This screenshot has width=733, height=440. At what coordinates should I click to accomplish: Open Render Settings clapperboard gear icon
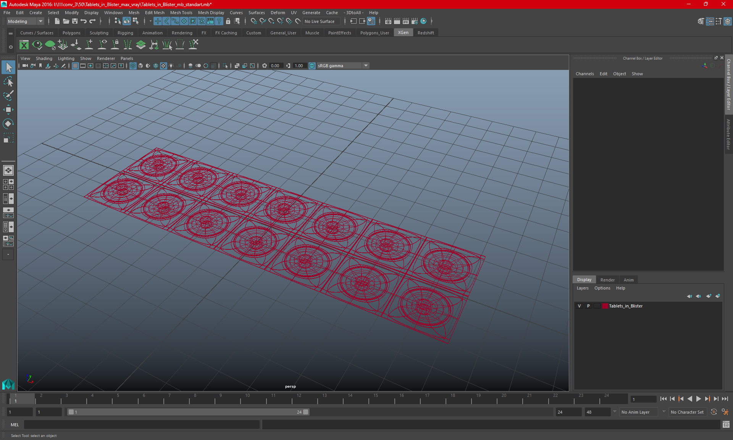415,21
